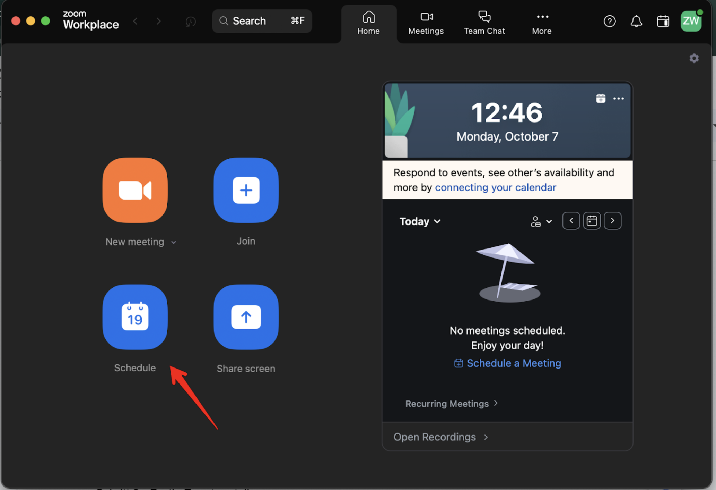
Task: Expand the New meeting dropdown arrow
Action: click(174, 242)
